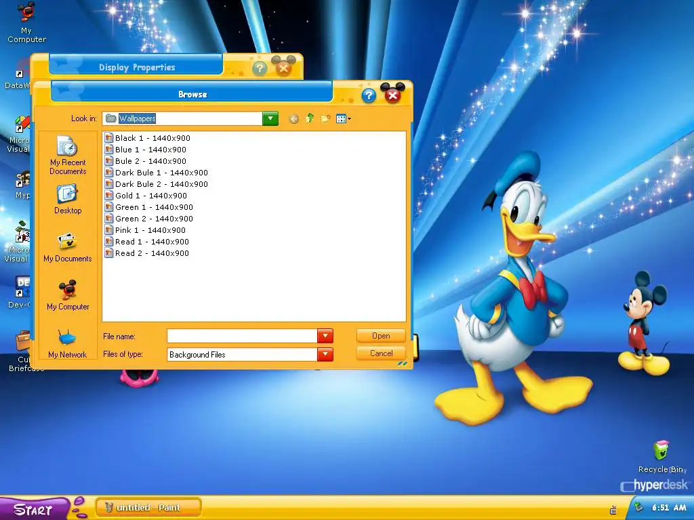Select file Green 1 - 1440x900
The width and height of the screenshot is (694, 520).
148,207
